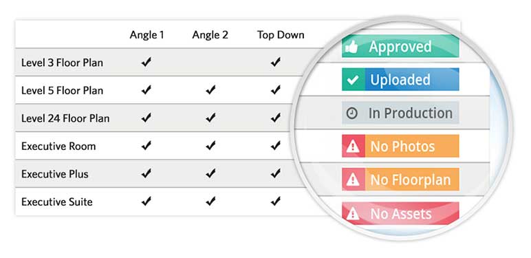This screenshot has width=531, height=258.
Task: Select the Angle 2 column header
Action: point(210,35)
